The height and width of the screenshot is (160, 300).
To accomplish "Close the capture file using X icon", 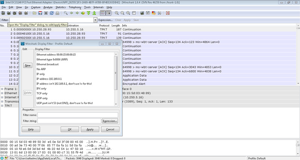I will pos(46,13).
